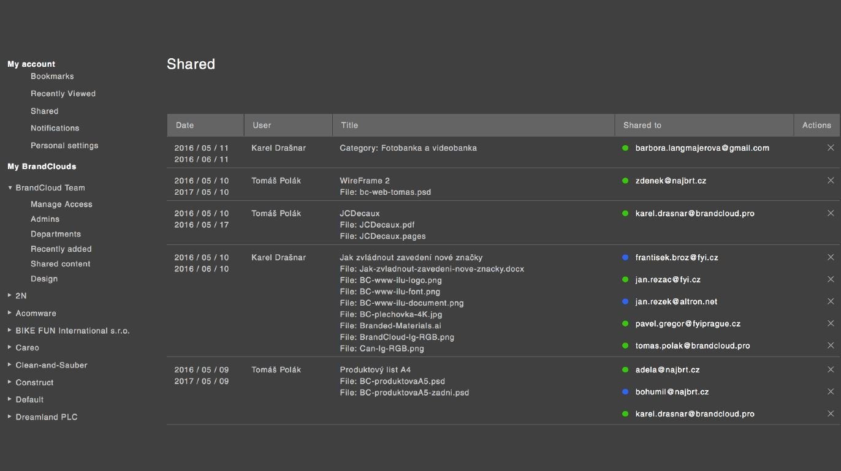841x471 pixels.
Task: Sort the table by Date column
Action: pyautogui.click(x=185, y=125)
